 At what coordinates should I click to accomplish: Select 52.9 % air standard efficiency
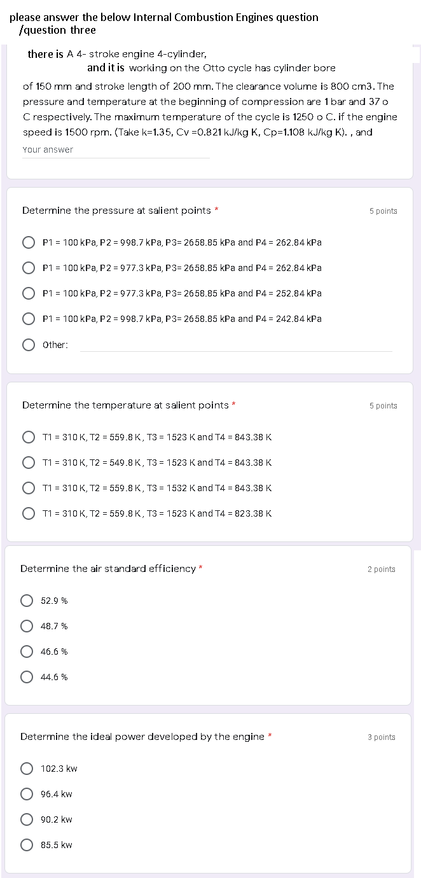pyautogui.click(x=27, y=601)
